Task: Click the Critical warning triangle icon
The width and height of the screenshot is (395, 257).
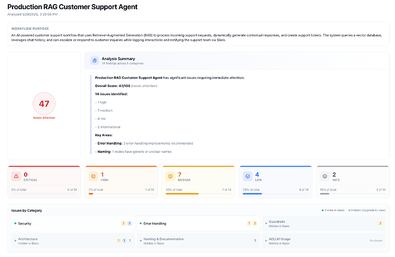Action: click(x=16, y=176)
